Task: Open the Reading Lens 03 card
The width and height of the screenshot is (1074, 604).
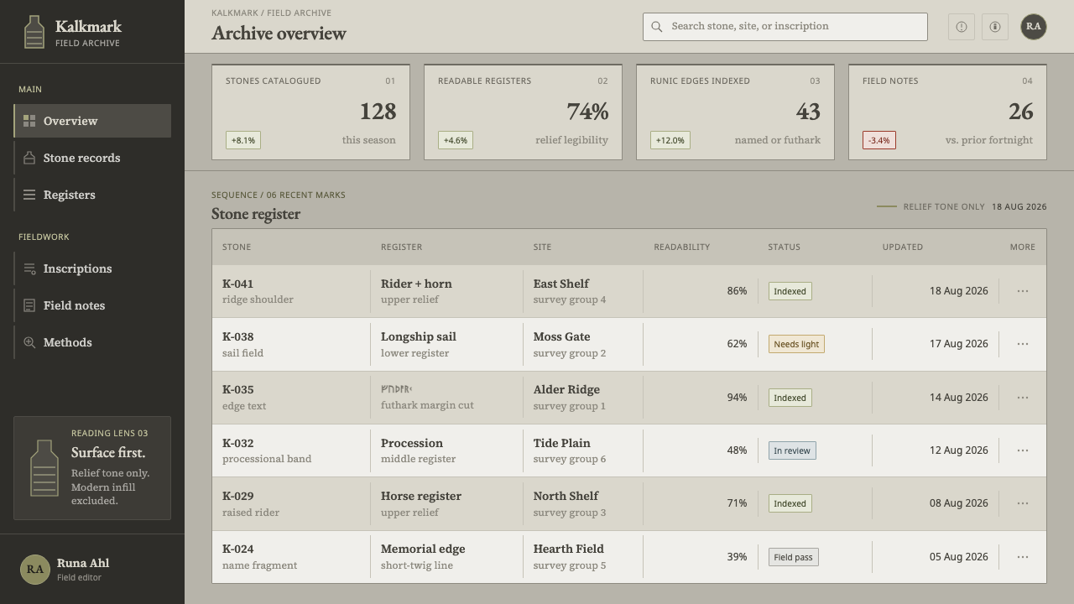Action: 92,468
